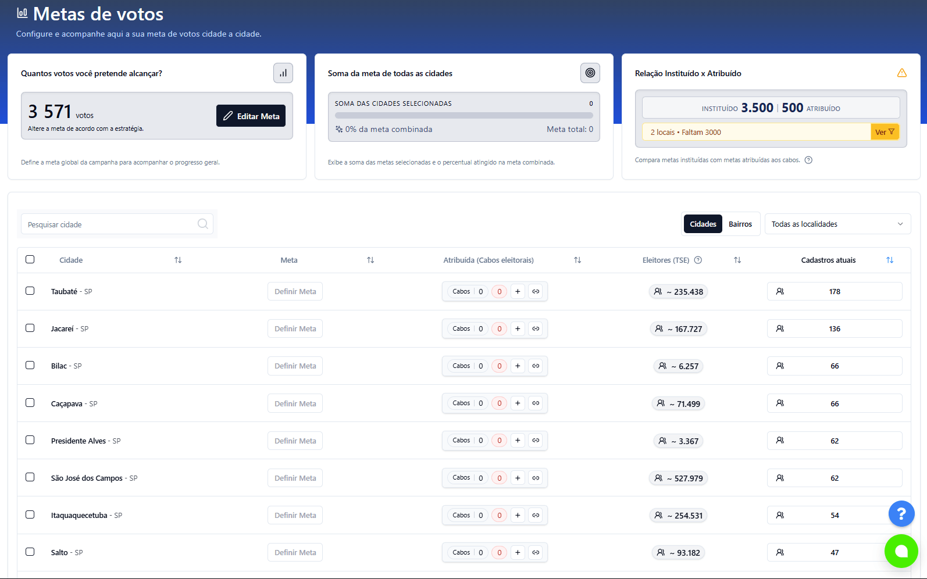Open the help circle next to metas atribuídas text
927x579 pixels.
(808, 160)
